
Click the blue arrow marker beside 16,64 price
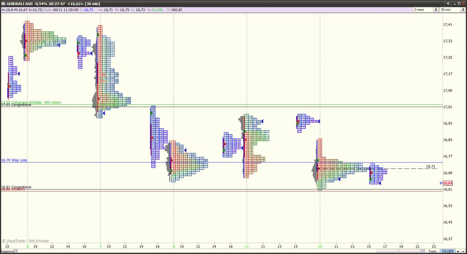tap(441, 183)
